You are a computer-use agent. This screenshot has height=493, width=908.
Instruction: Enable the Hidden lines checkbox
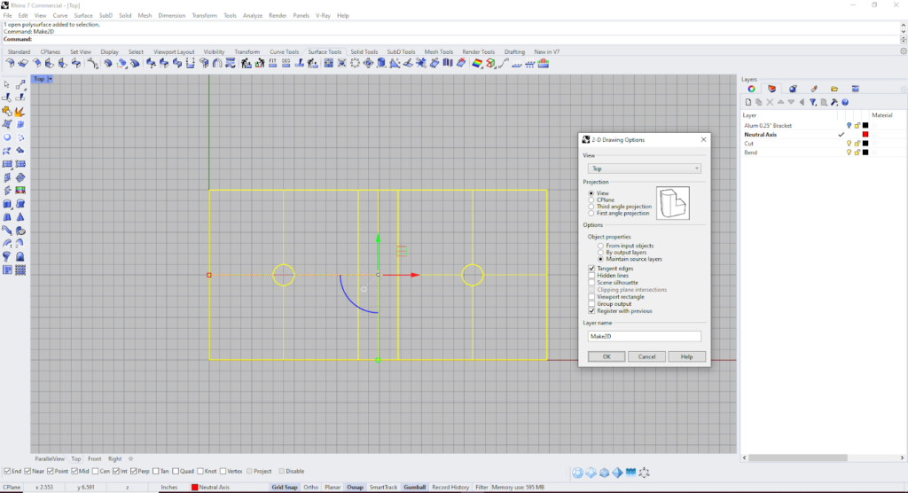(591, 276)
